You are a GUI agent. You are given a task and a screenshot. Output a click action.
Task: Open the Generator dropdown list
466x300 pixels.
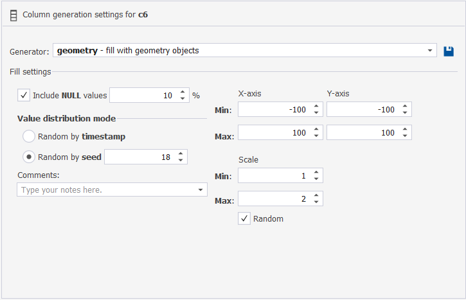point(429,51)
